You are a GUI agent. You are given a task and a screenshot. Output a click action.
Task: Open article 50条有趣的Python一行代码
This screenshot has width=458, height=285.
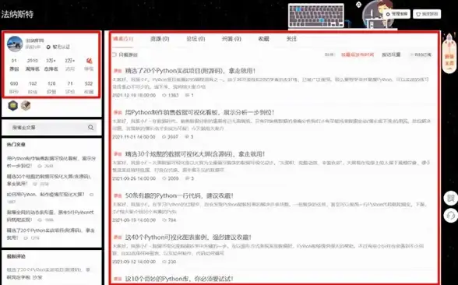(179, 195)
